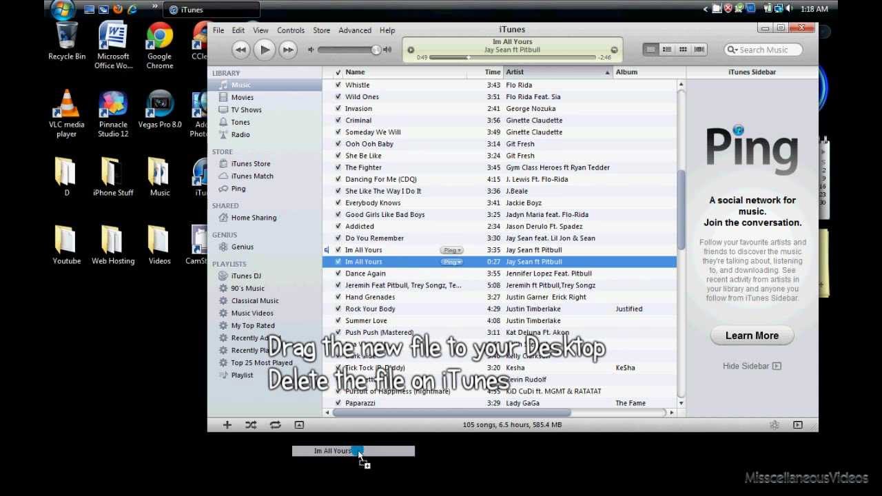Uncheck the Invasion song checkbox
This screenshot has height=496, width=882.
pyautogui.click(x=338, y=109)
